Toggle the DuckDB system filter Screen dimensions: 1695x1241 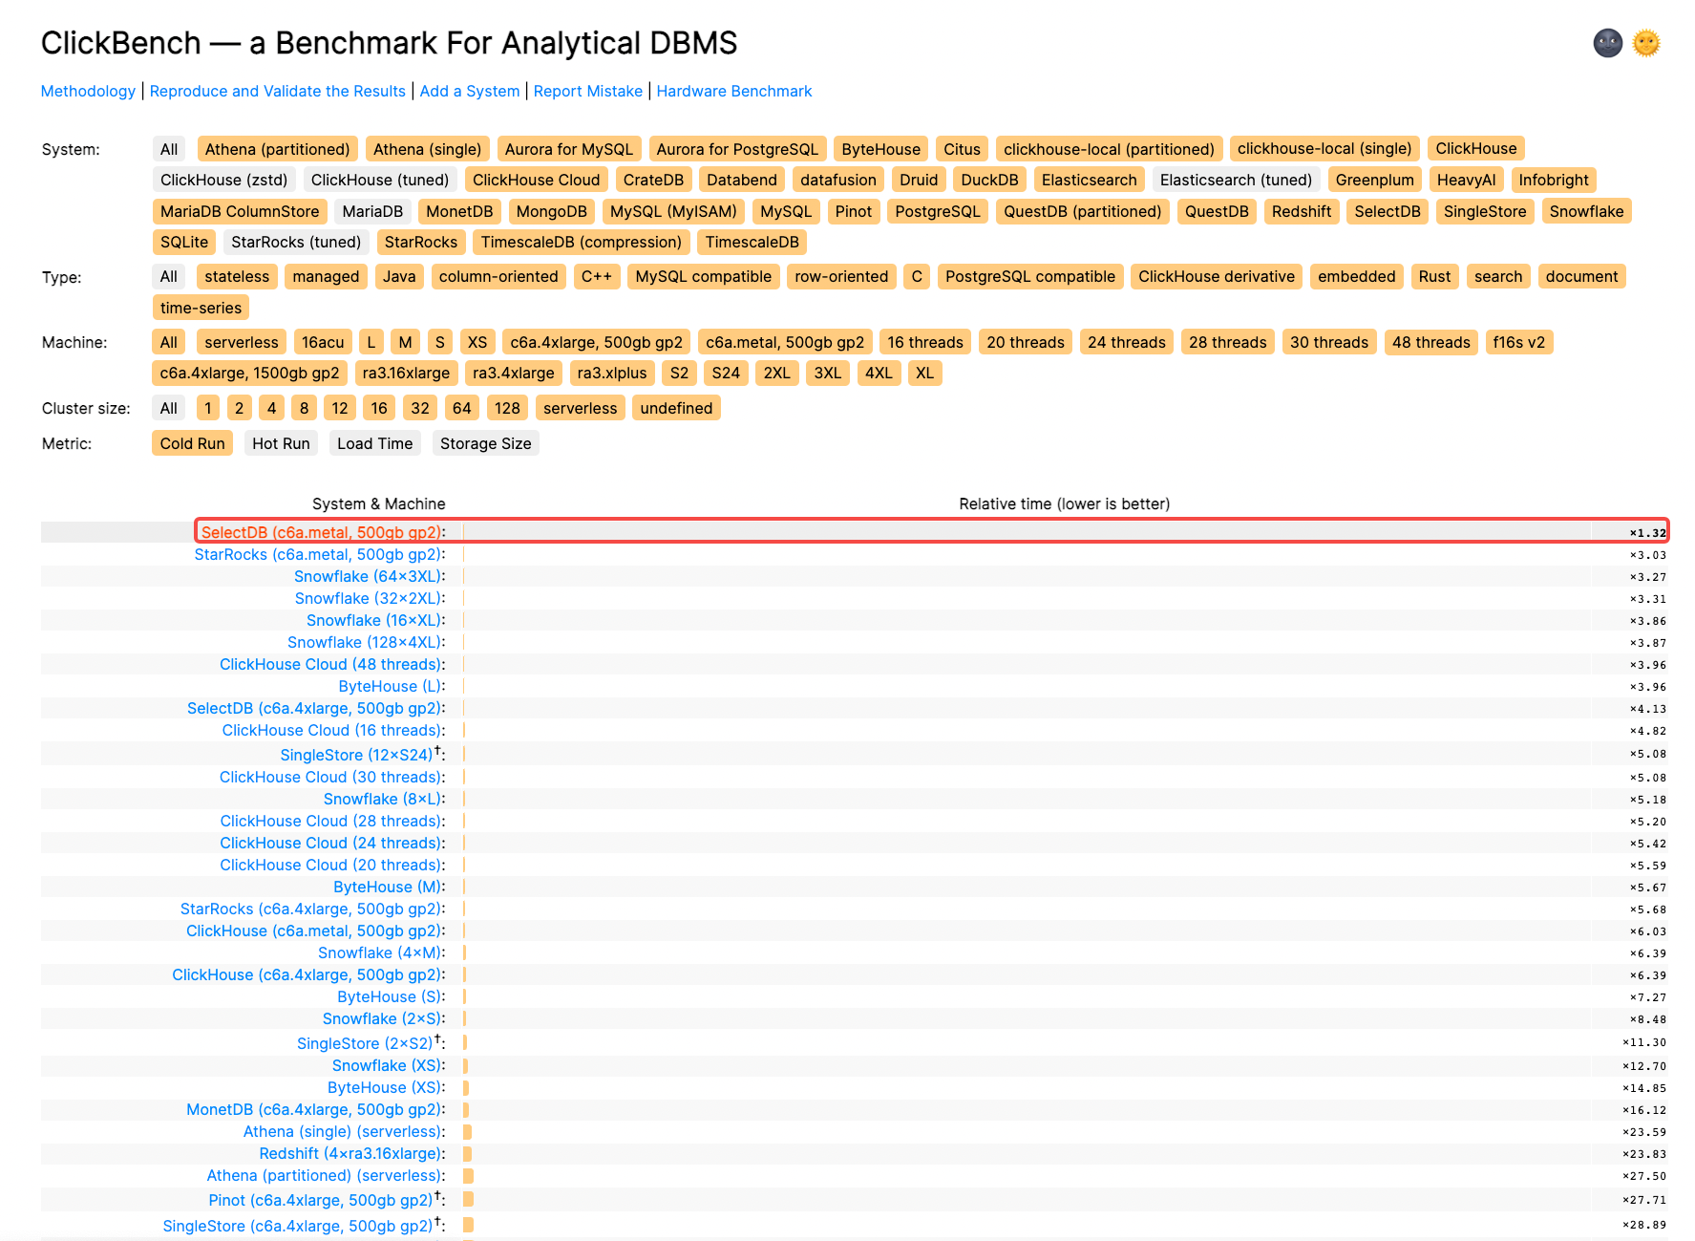pos(989,180)
